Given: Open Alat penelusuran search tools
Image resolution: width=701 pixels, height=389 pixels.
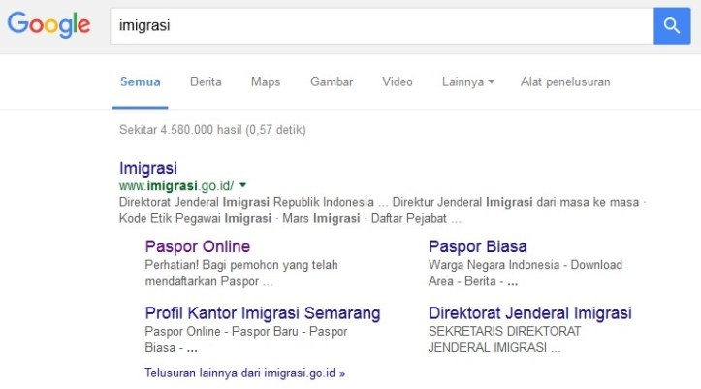Looking at the screenshot, I should (x=565, y=81).
